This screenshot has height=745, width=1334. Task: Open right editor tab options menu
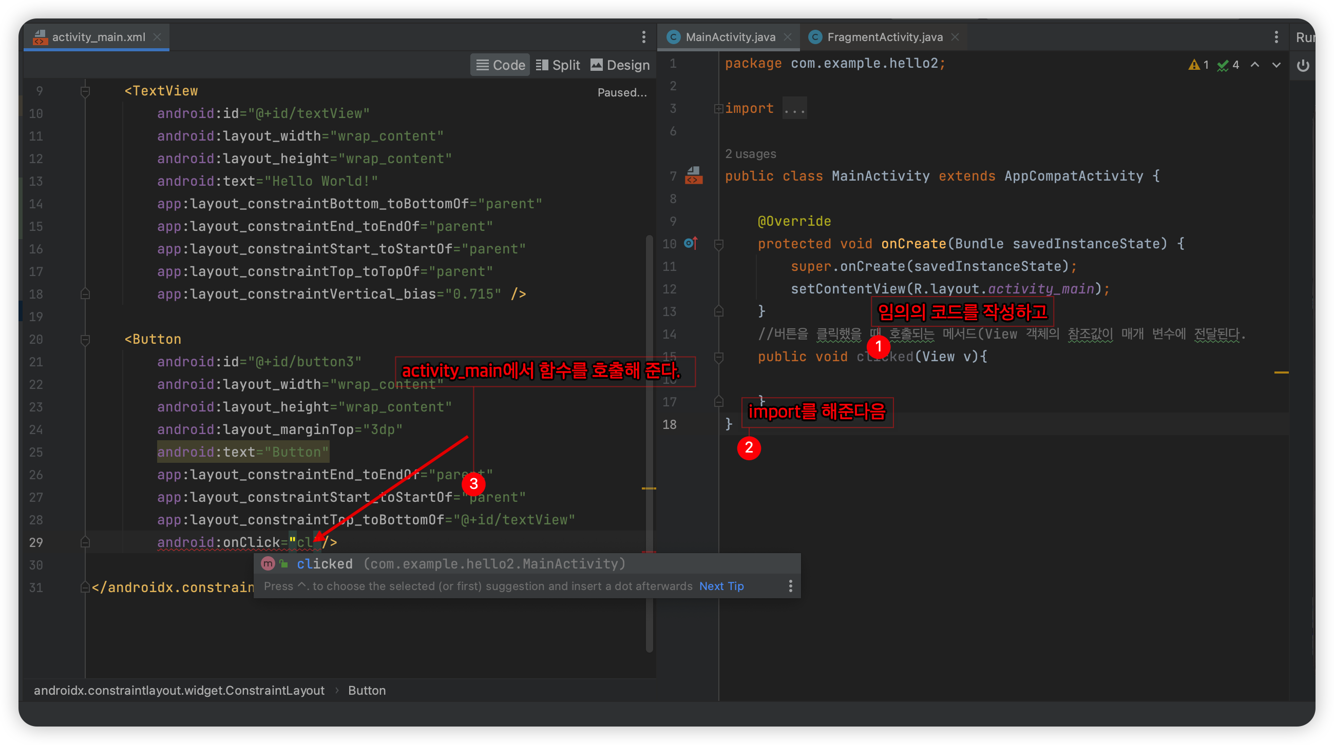tap(1276, 37)
